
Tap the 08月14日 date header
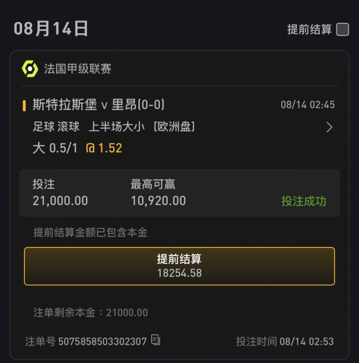tap(51, 28)
